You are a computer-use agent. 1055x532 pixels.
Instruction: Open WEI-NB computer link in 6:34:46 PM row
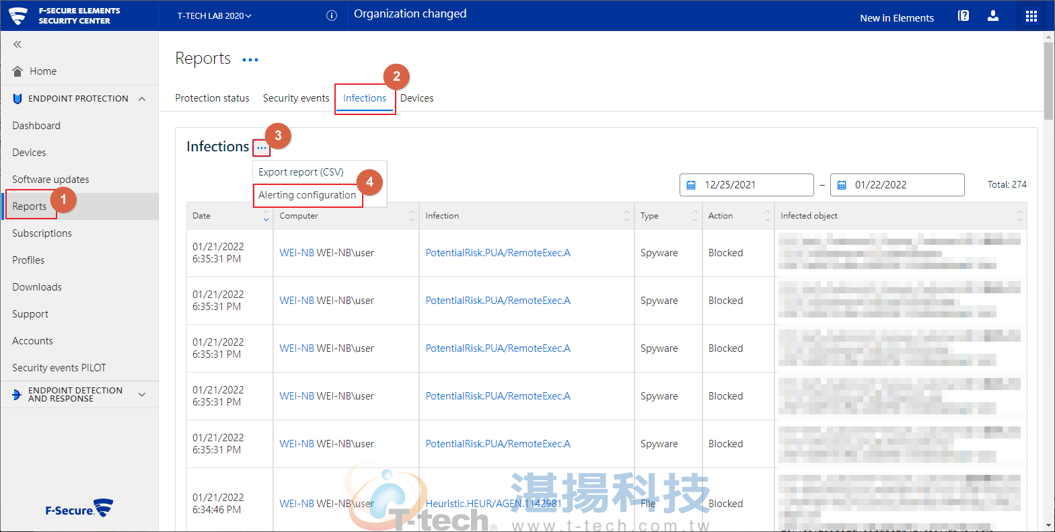click(x=297, y=504)
